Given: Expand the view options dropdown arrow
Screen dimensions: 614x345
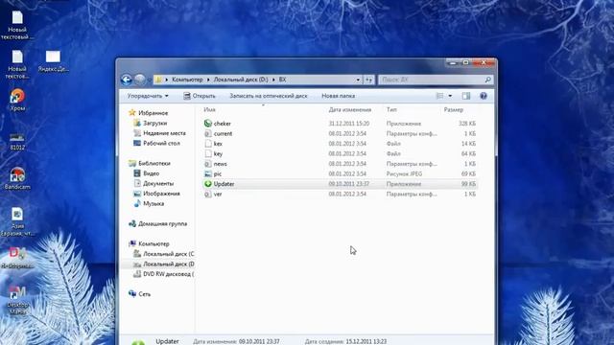Looking at the screenshot, I should 450,96.
